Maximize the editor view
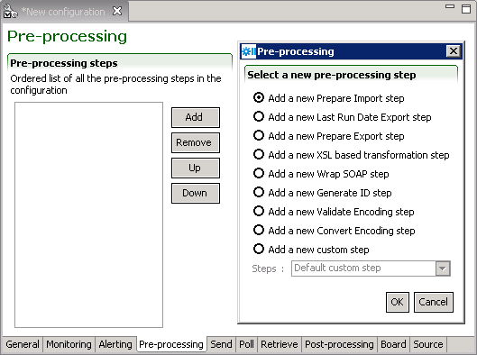This screenshot has height=355, width=477. point(466,8)
